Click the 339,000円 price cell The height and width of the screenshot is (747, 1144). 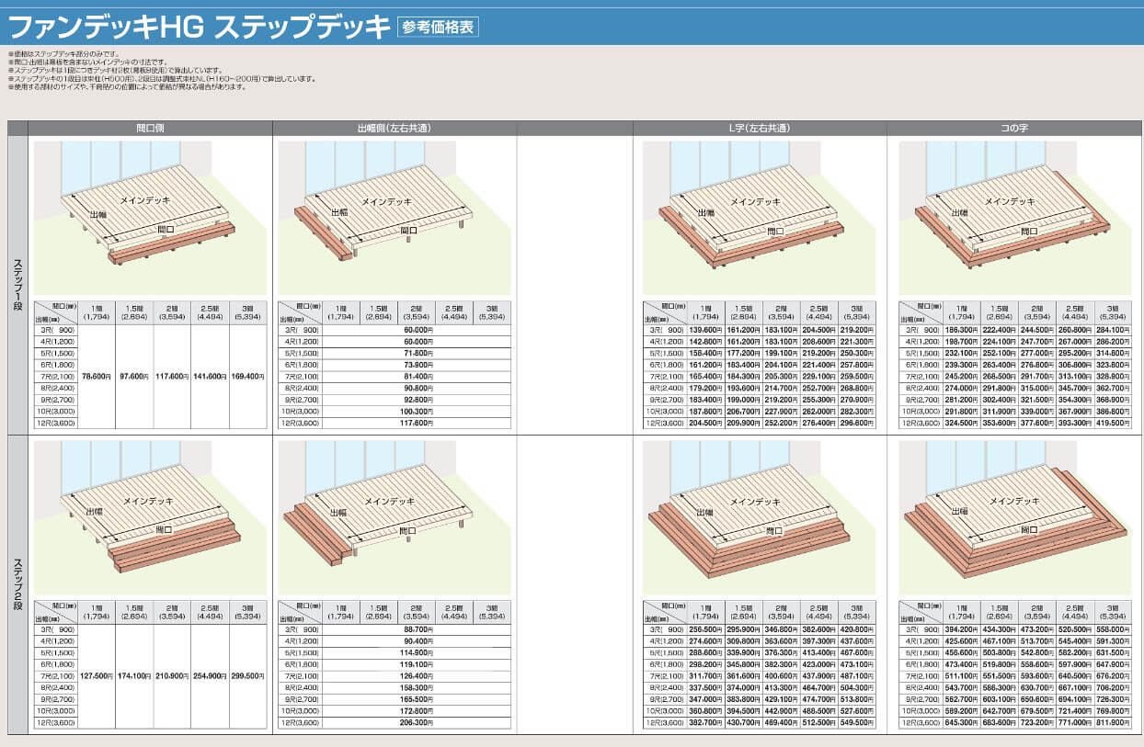coord(1036,410)
